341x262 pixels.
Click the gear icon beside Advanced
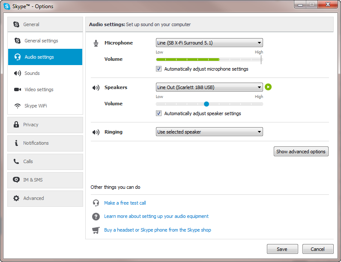click(16, 198)
